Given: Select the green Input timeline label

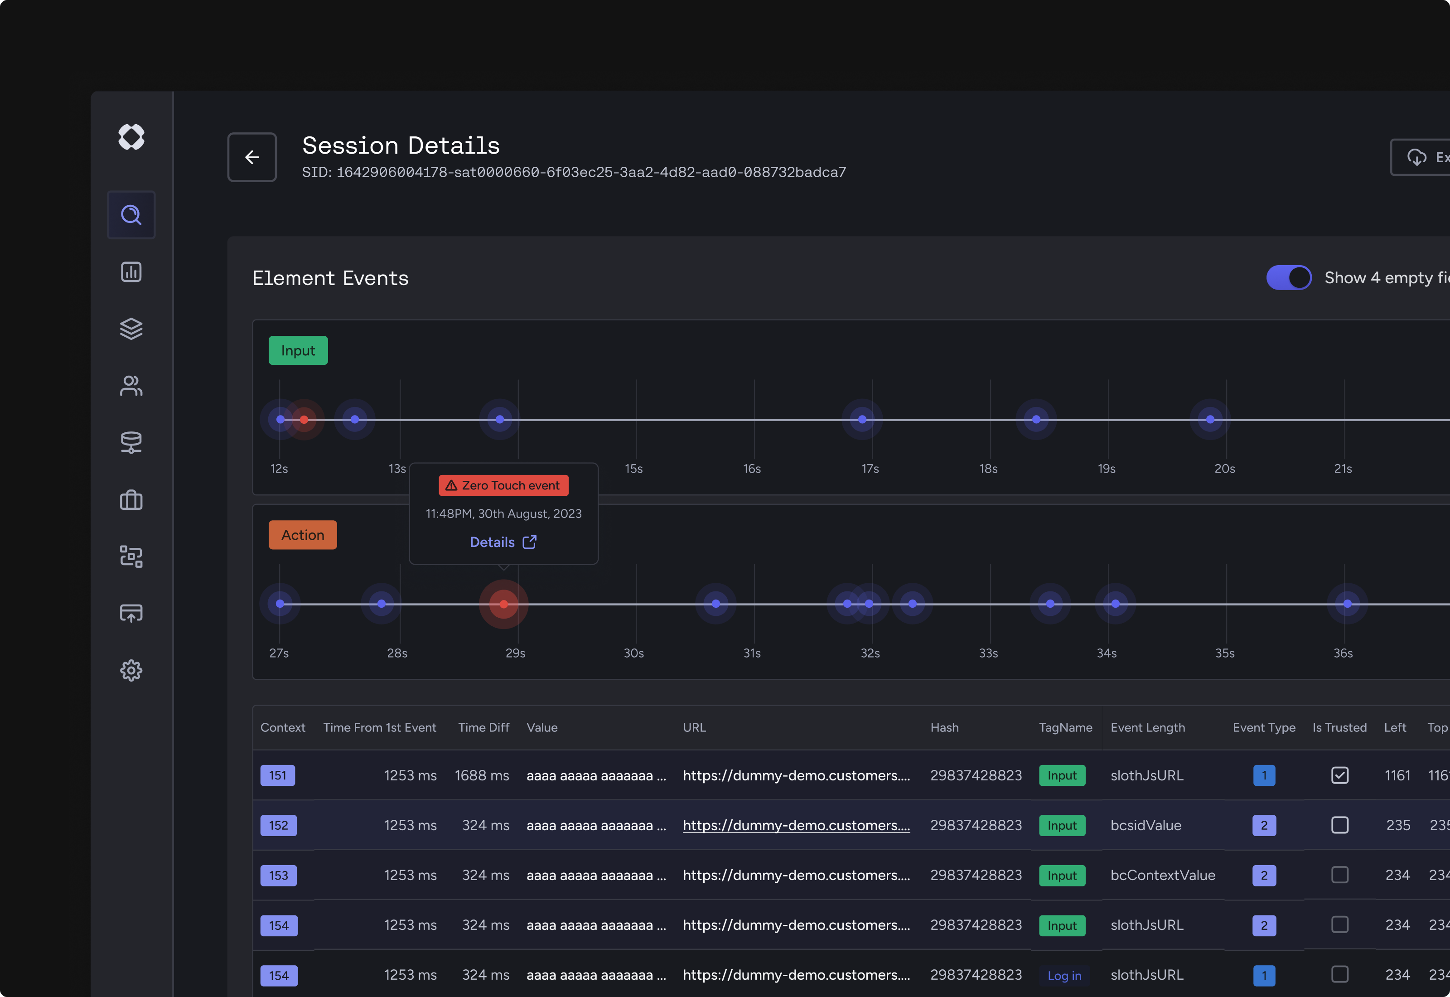Looking at the screenshot, I should coord(298,350).
